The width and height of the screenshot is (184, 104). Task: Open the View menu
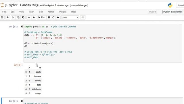point(22,12)
